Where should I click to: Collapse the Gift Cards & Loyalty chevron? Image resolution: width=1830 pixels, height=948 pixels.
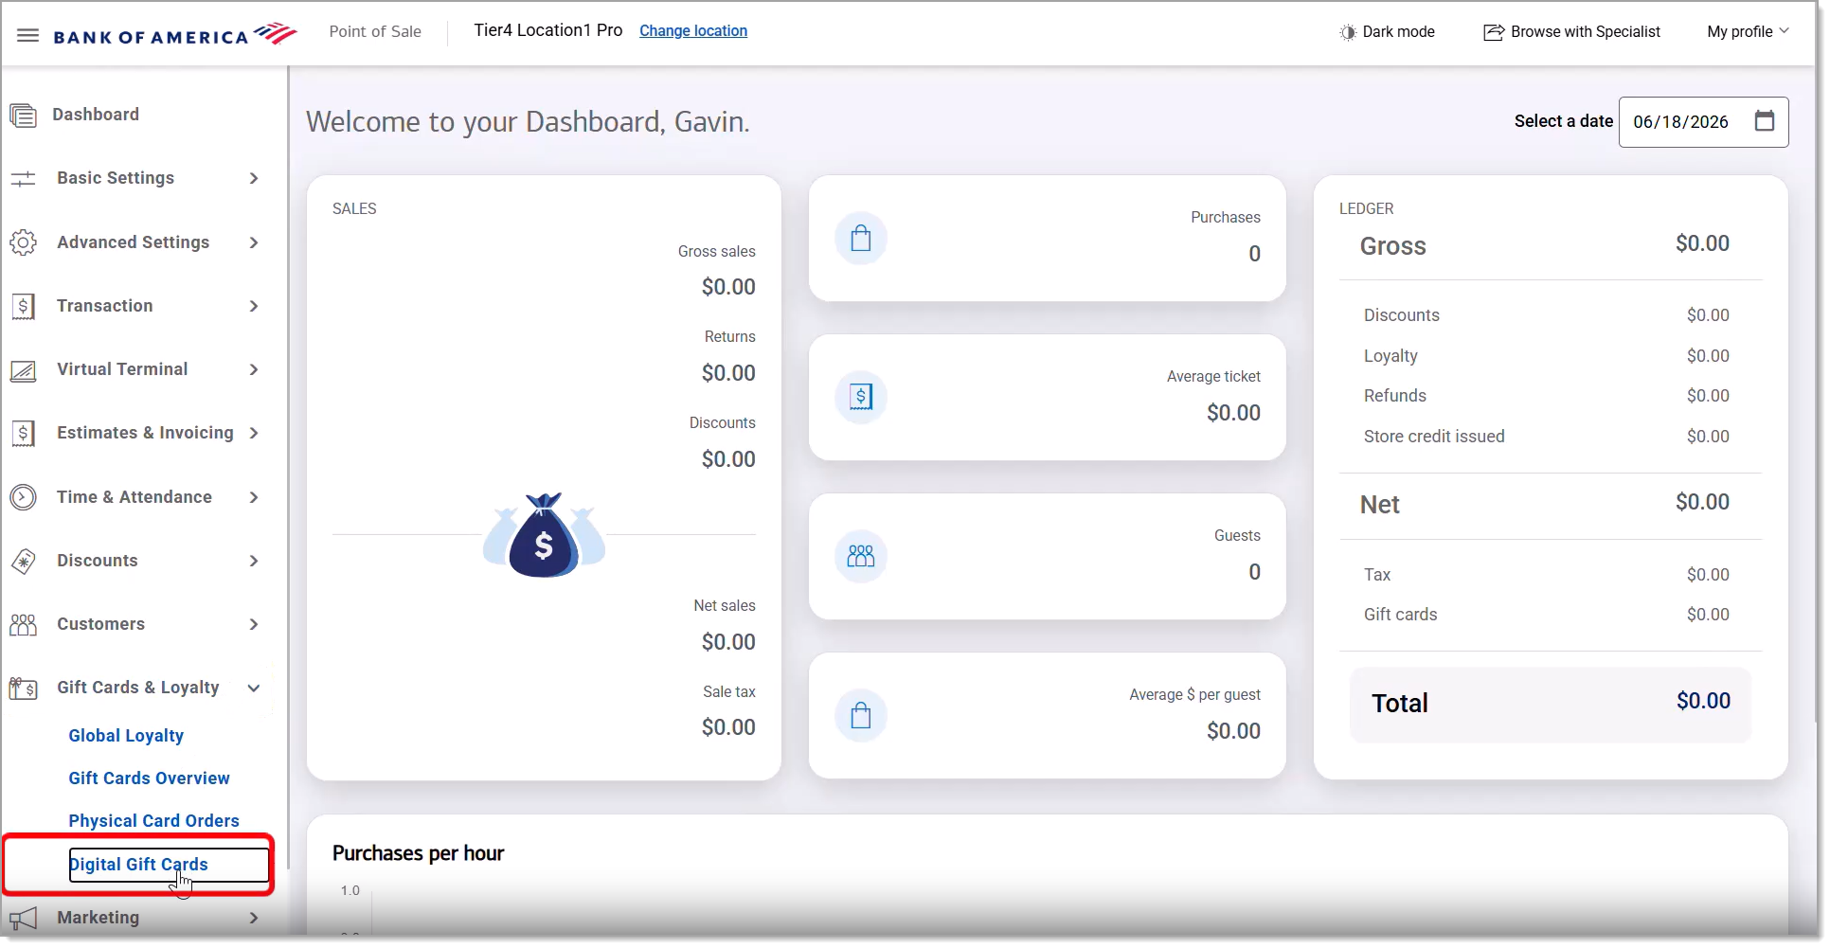click(x=254, y=689)
